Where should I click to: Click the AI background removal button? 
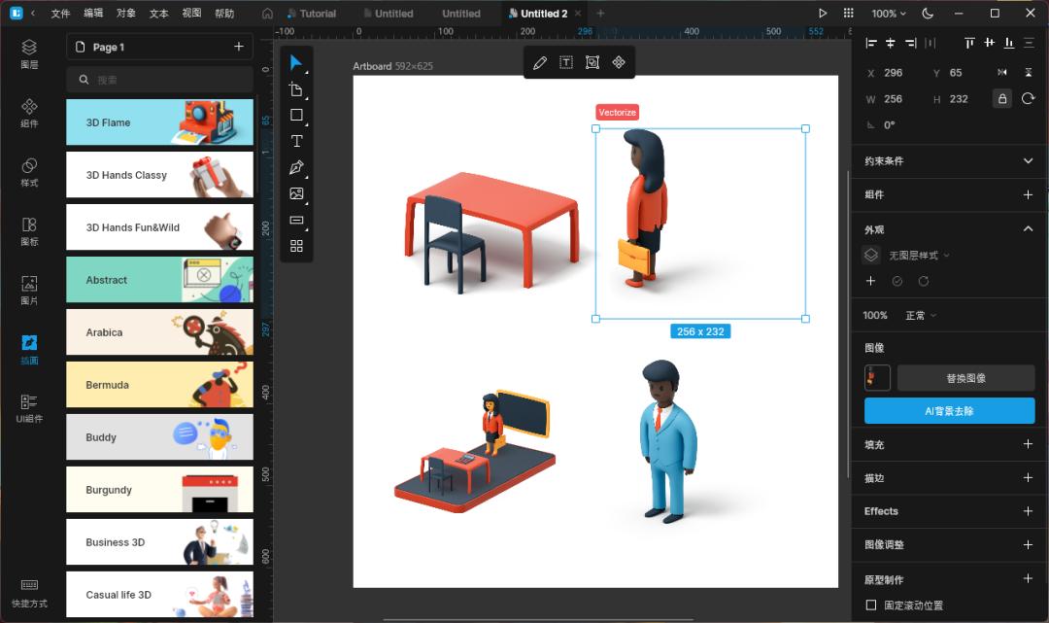tap(949, 411)
